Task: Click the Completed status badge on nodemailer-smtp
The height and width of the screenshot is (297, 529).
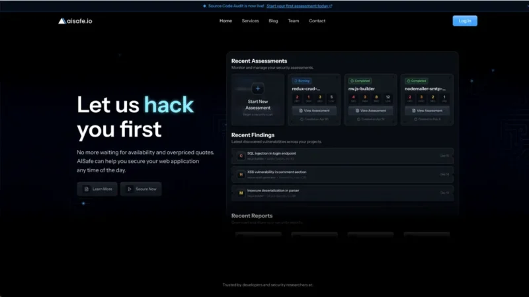Action: click(417, 81)
